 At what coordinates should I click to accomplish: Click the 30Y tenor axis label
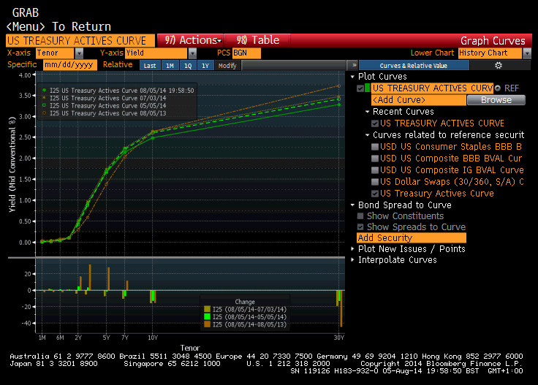click(338, 338)
